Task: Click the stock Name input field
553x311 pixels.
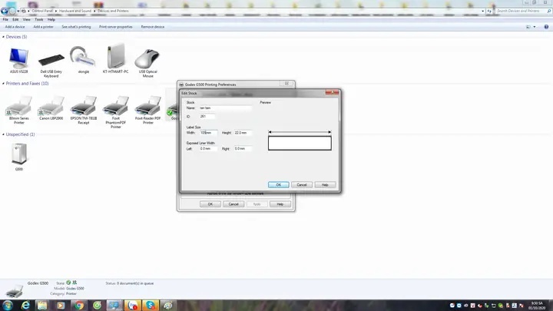Action: (225, 108)
